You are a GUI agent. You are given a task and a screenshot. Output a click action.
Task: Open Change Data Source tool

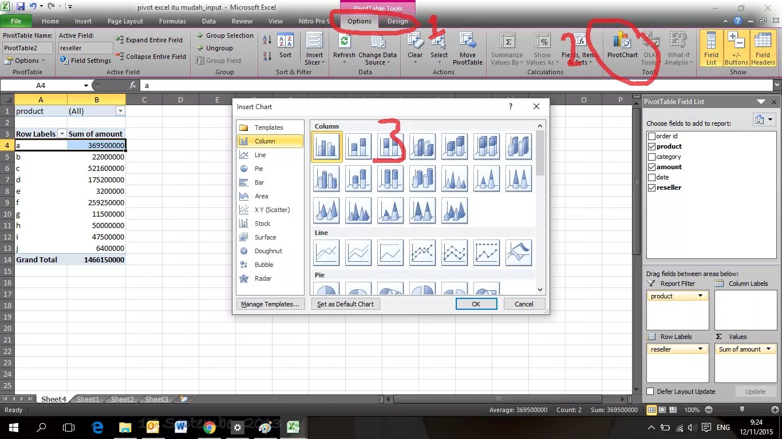click(x=377, y=49)
